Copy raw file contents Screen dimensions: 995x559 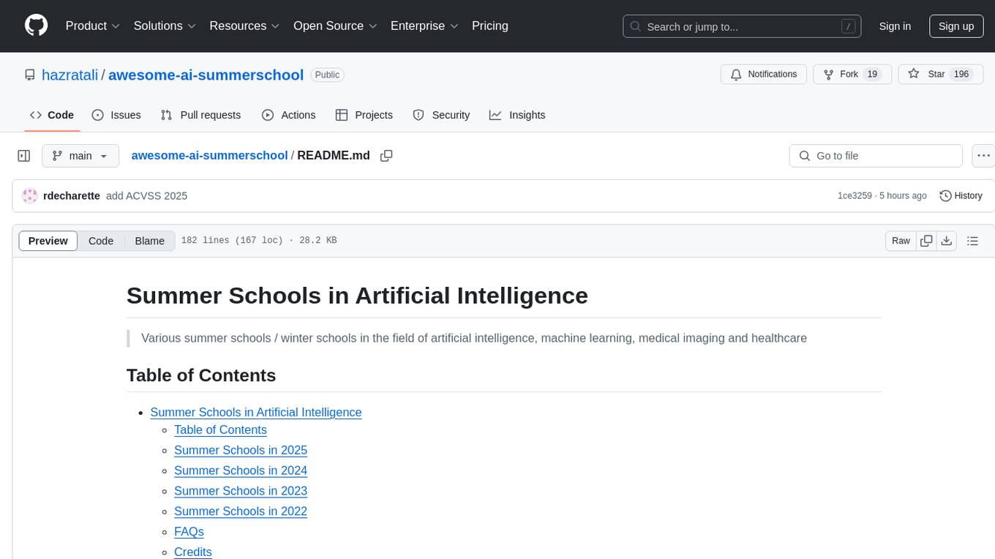coord(926,241)
